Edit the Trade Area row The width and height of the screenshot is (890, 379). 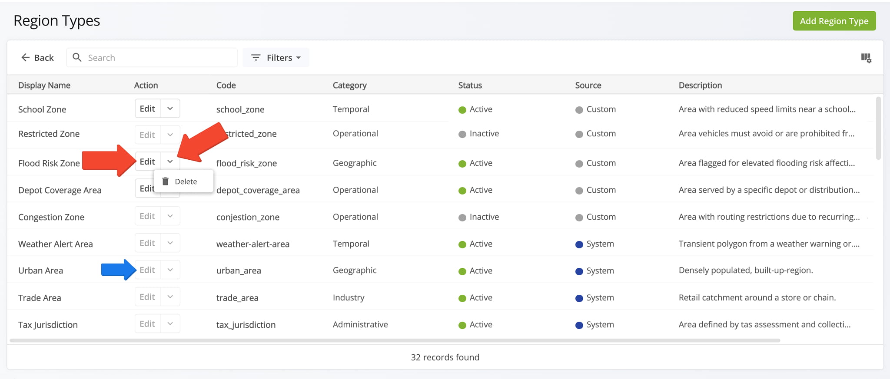click(147, 297)
